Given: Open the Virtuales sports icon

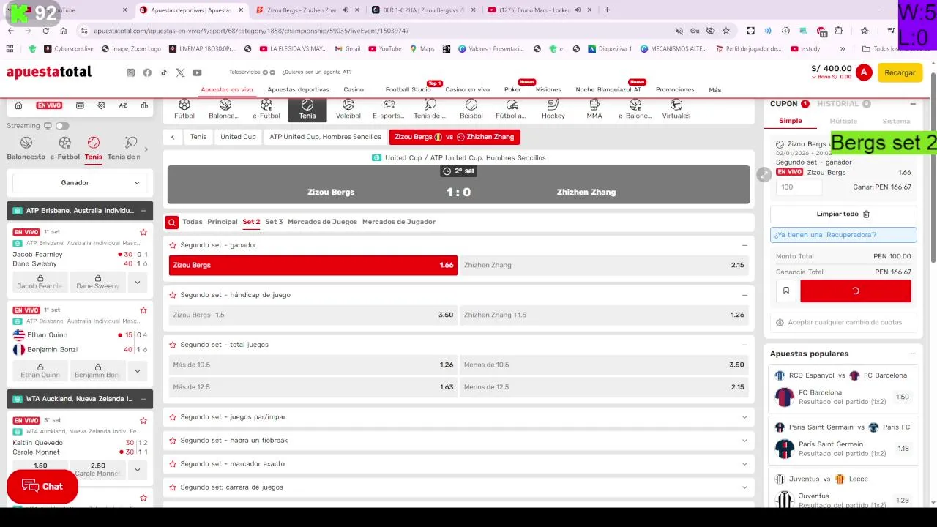Looking at the screenshot, I should tap(676, 110).
